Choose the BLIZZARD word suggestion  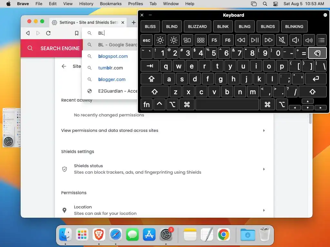click(x=198, y=26)
